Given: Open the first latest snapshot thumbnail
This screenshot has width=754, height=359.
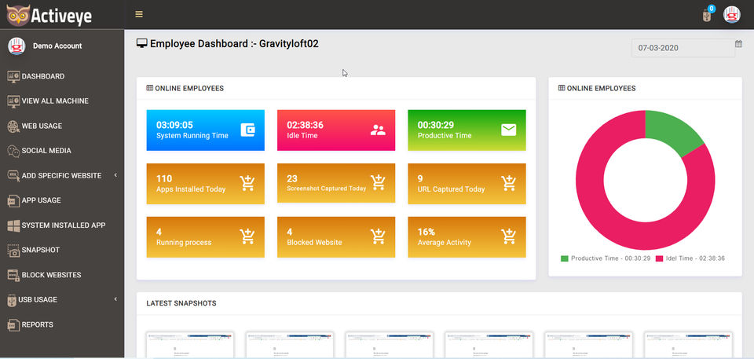Looking at the screenshot, I should pos(190,344).
